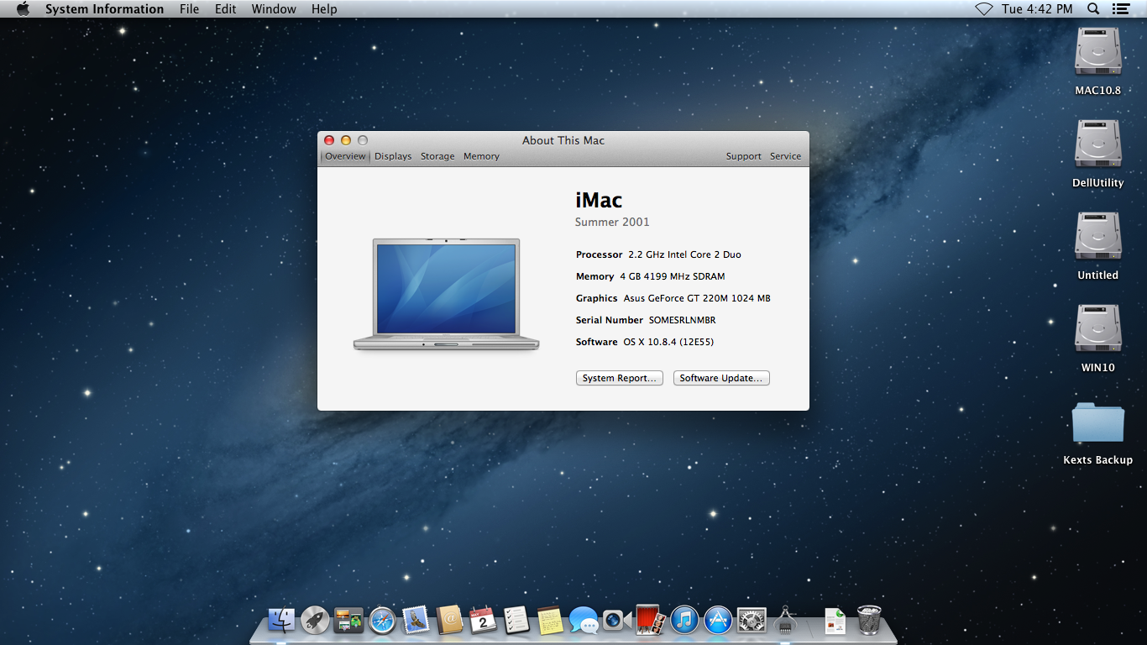The image size is (1147, 645).
Task: Open Reminders checklist icon in dock
Action: (516, 621)
